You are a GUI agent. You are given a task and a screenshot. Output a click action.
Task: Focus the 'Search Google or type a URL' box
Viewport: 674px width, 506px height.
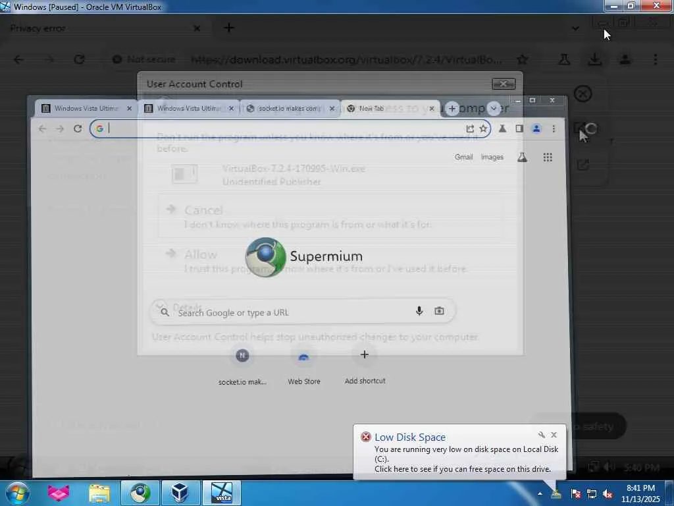pyautogui.click(x=302, y=312)
